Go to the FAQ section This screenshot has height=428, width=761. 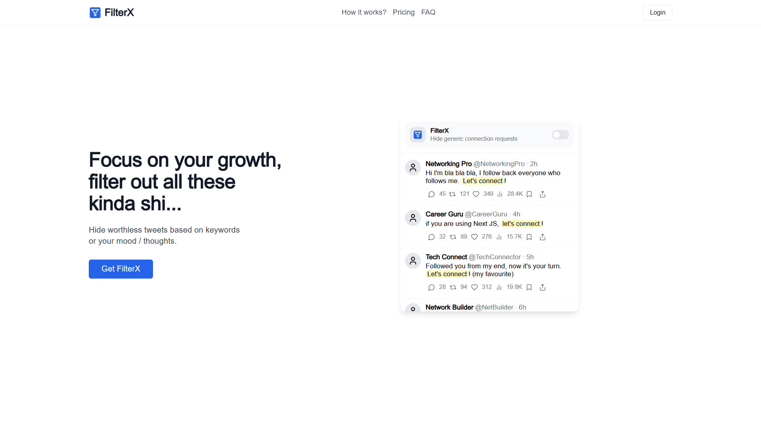(x=428, y=12)
